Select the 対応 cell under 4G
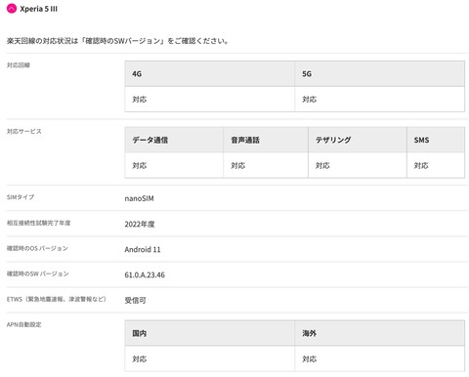The image size is (469, 377). pyautogui.click(x=209, y=100)
